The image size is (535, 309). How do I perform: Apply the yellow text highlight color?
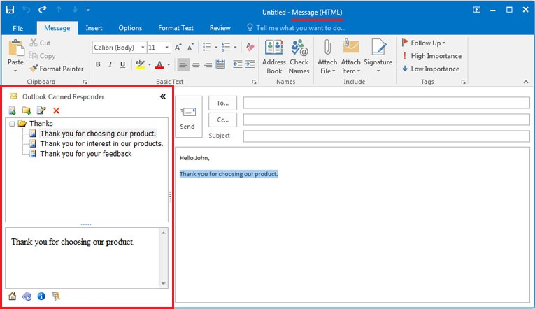140,64
